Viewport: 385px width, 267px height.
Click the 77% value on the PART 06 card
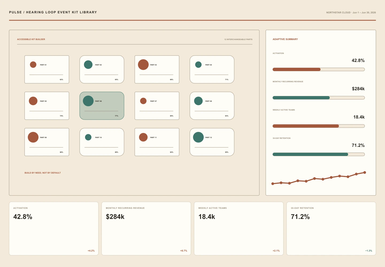[117, 116]
